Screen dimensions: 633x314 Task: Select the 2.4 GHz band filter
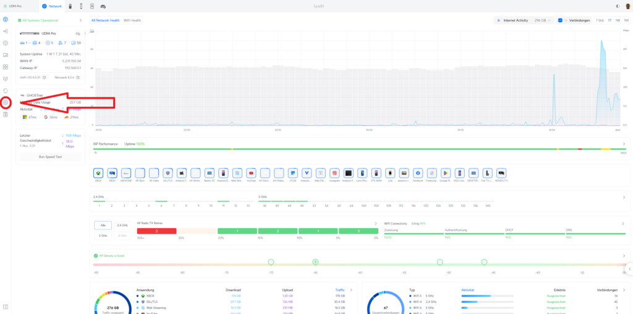pos(122,225)
